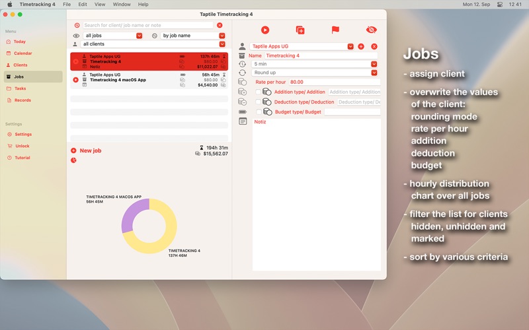
Task: Delete with red X beside client dropdown
Action: click(374, 46)
